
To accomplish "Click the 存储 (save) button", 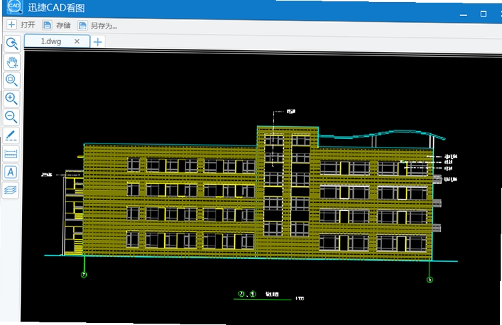I will point(57,25).
